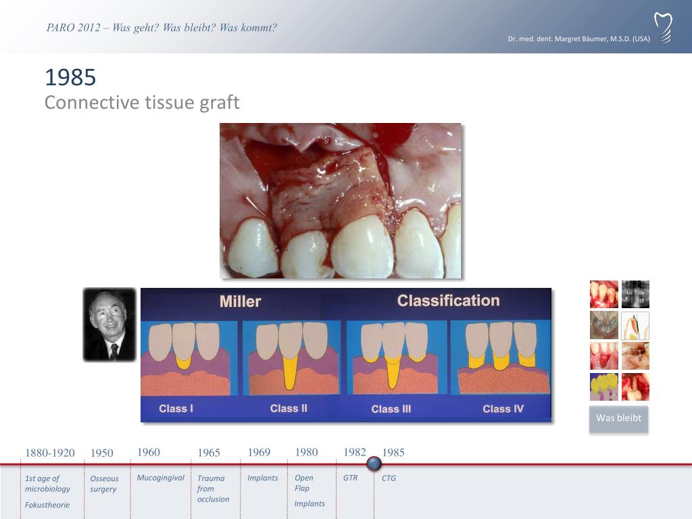Select the 'Mucogingival' timeline entry
Image resolution: width=692 pixels, height=519 pixels.
(x=161, y=478)
